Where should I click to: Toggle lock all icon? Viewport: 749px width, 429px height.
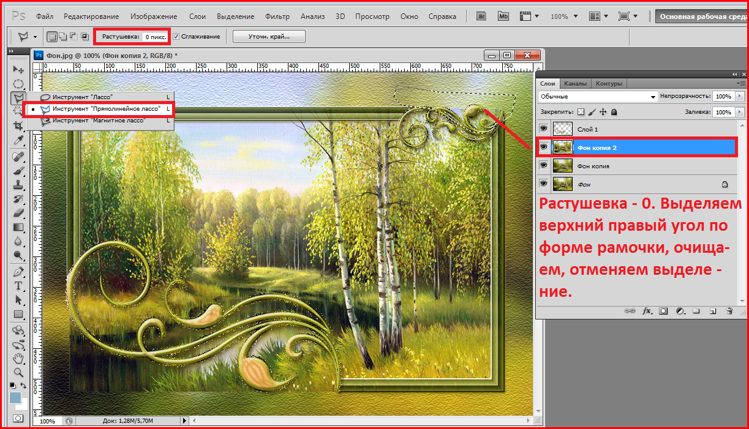click(614, 112)
